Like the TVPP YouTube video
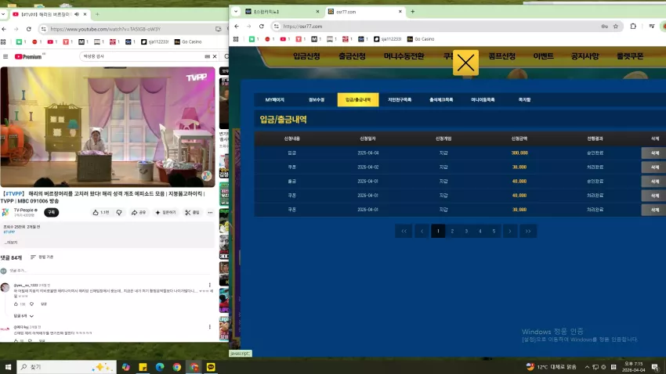This screenshot has width=666, height=374. click(x=101, y=213)
